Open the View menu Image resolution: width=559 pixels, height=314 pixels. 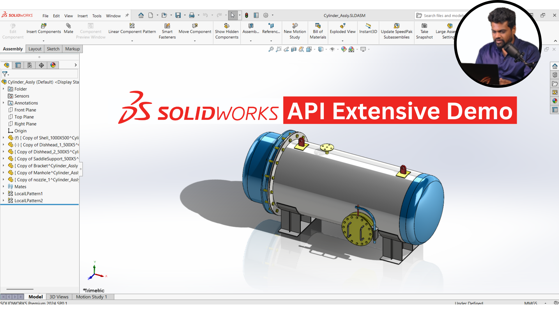point(68,16)
